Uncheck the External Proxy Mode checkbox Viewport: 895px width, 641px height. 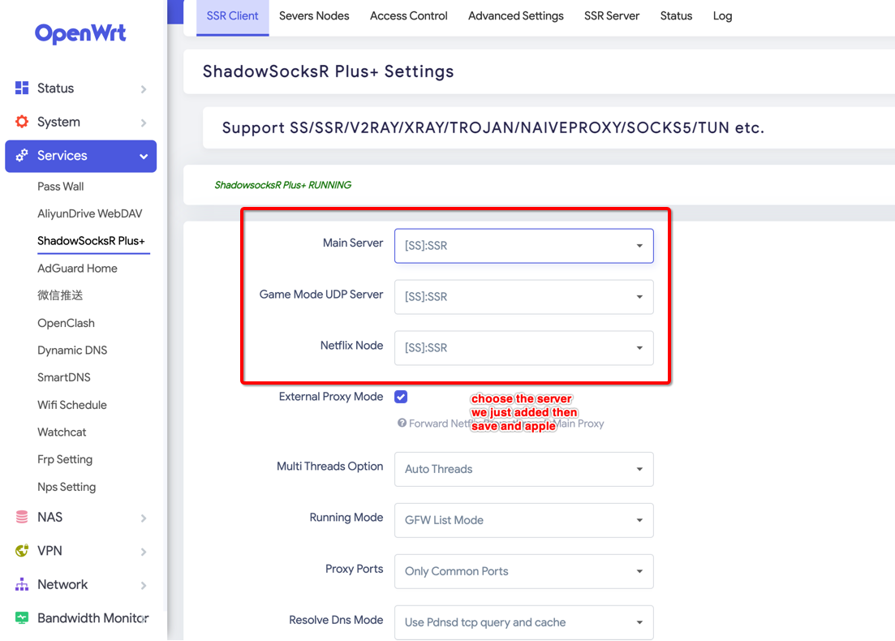click(x=401, y=397)
